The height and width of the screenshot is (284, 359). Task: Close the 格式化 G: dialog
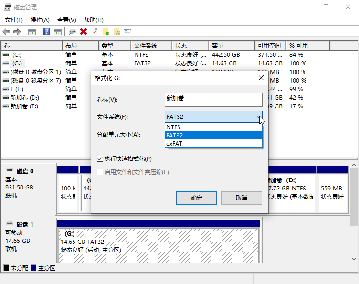(261, 78)
